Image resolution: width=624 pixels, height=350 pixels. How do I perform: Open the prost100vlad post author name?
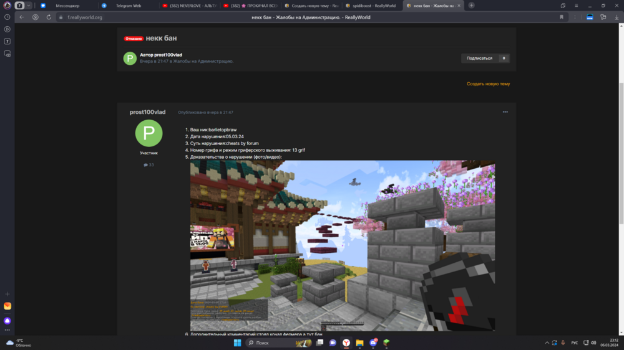click(147, 112)
